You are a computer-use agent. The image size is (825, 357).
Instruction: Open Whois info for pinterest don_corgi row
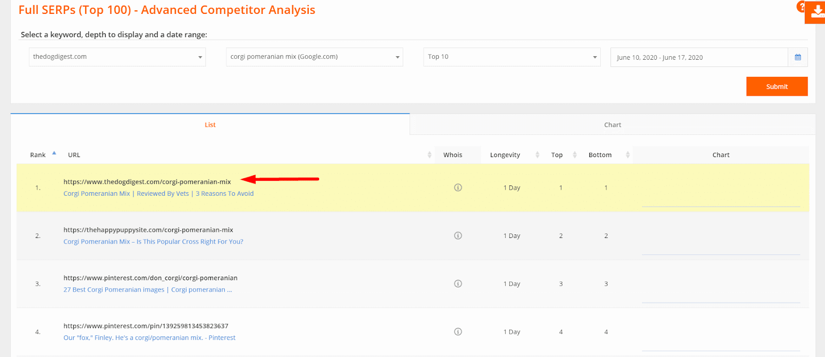pyautogui.click(x=458, y=283)
